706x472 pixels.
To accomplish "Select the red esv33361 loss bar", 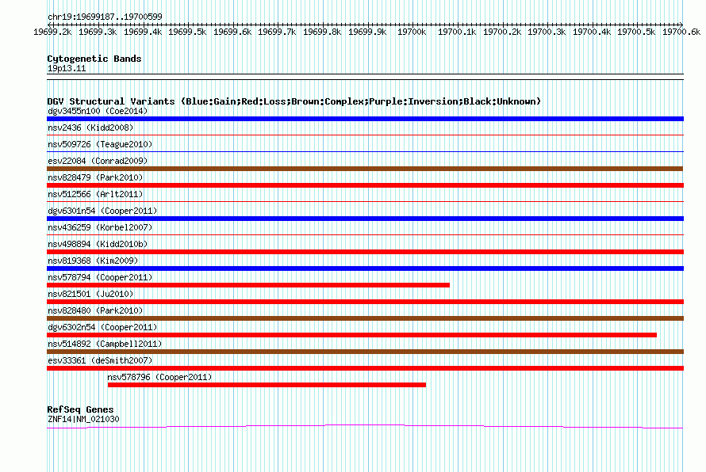I will pos(365,368).
